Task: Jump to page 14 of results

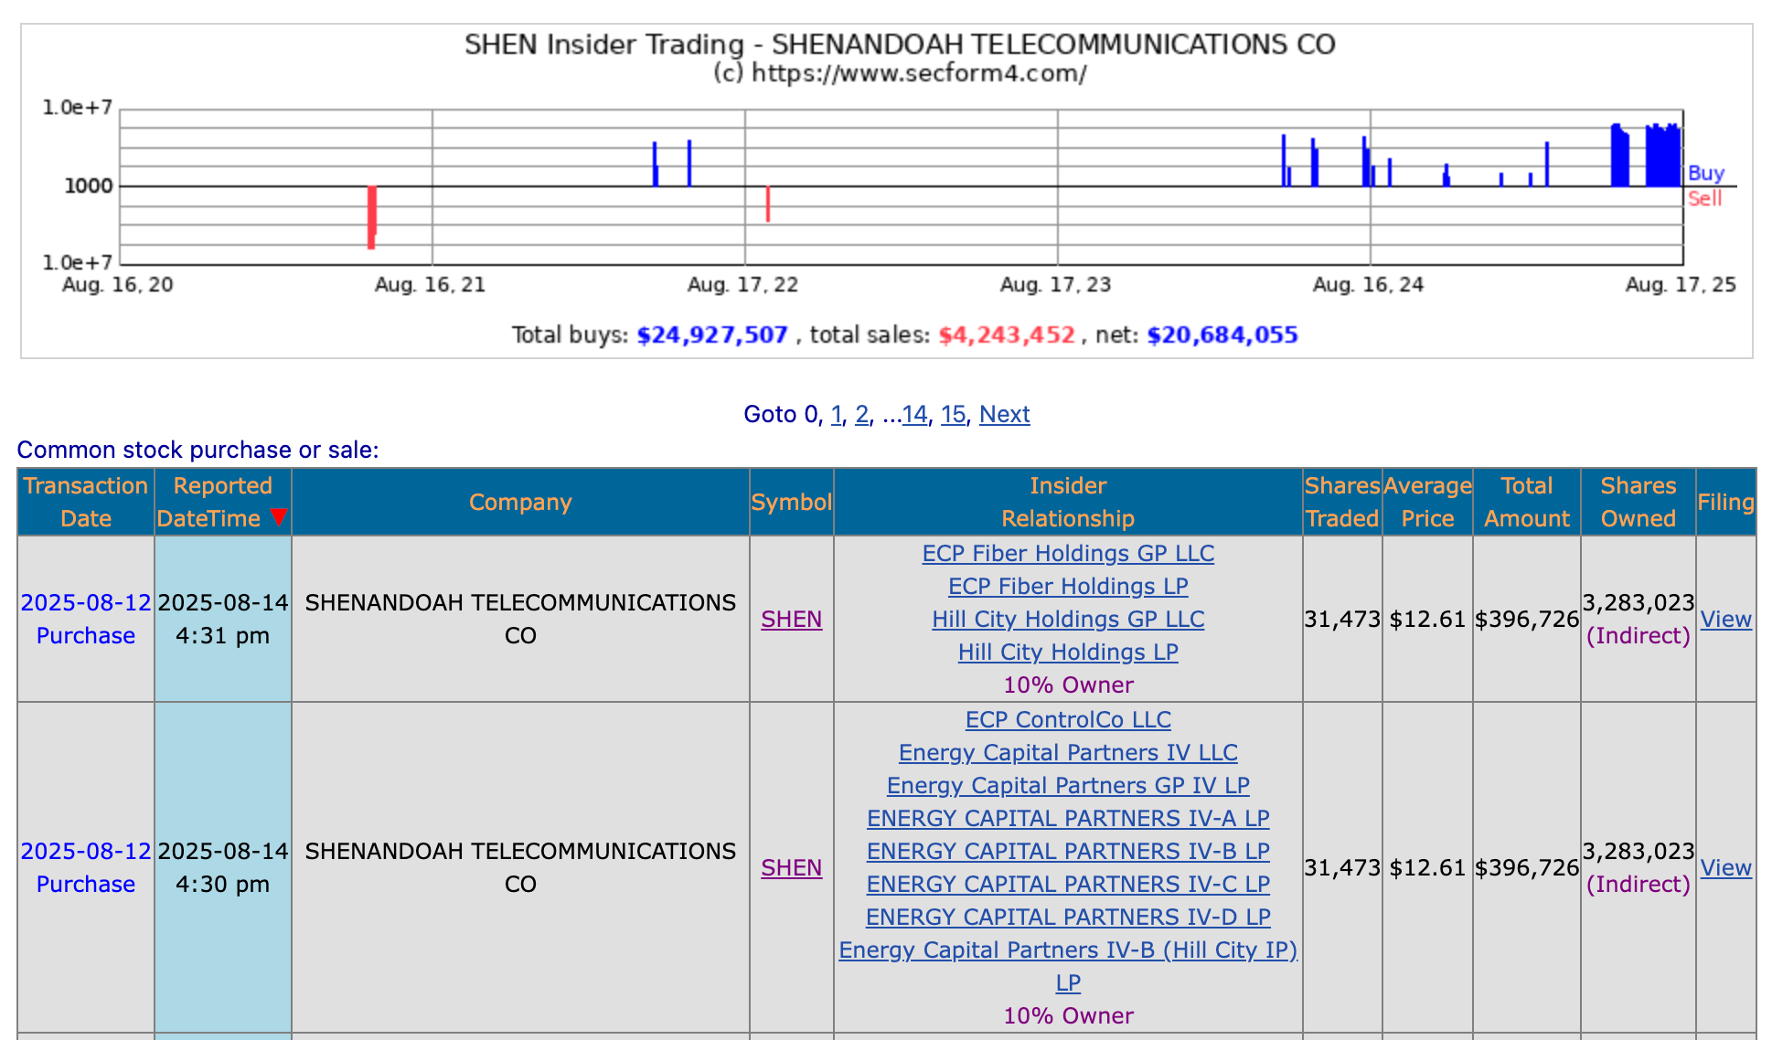Action: (x=914, y=415)
